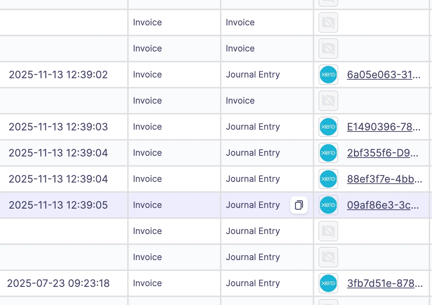Click the greyed-out sync icon on the top Invoice row

point(328,22)
